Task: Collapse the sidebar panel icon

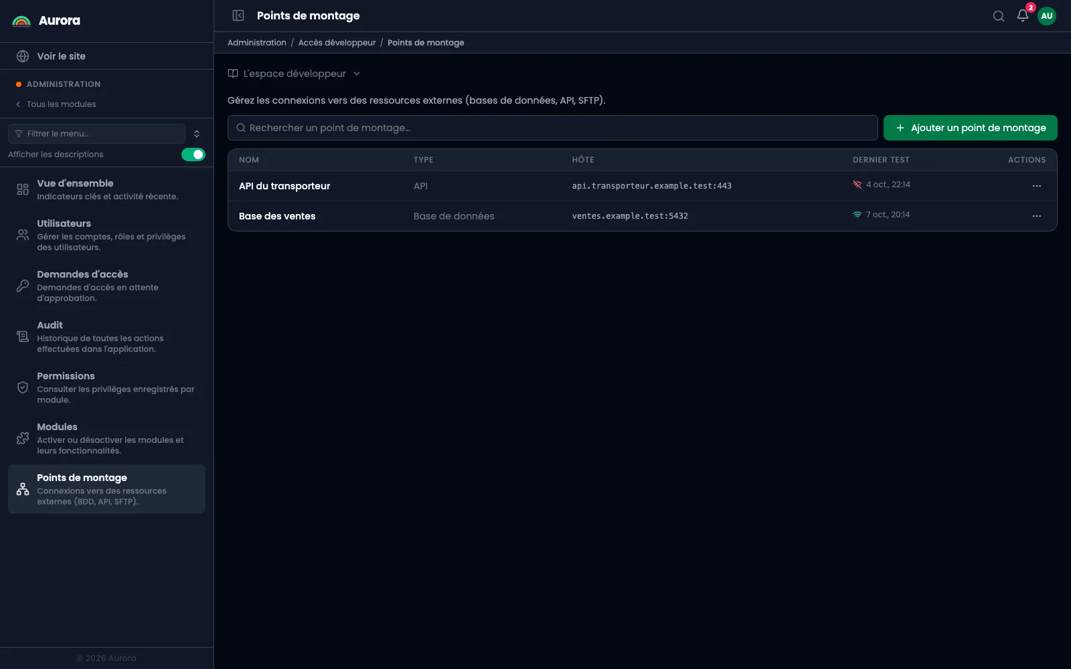Action: point(238,15)
